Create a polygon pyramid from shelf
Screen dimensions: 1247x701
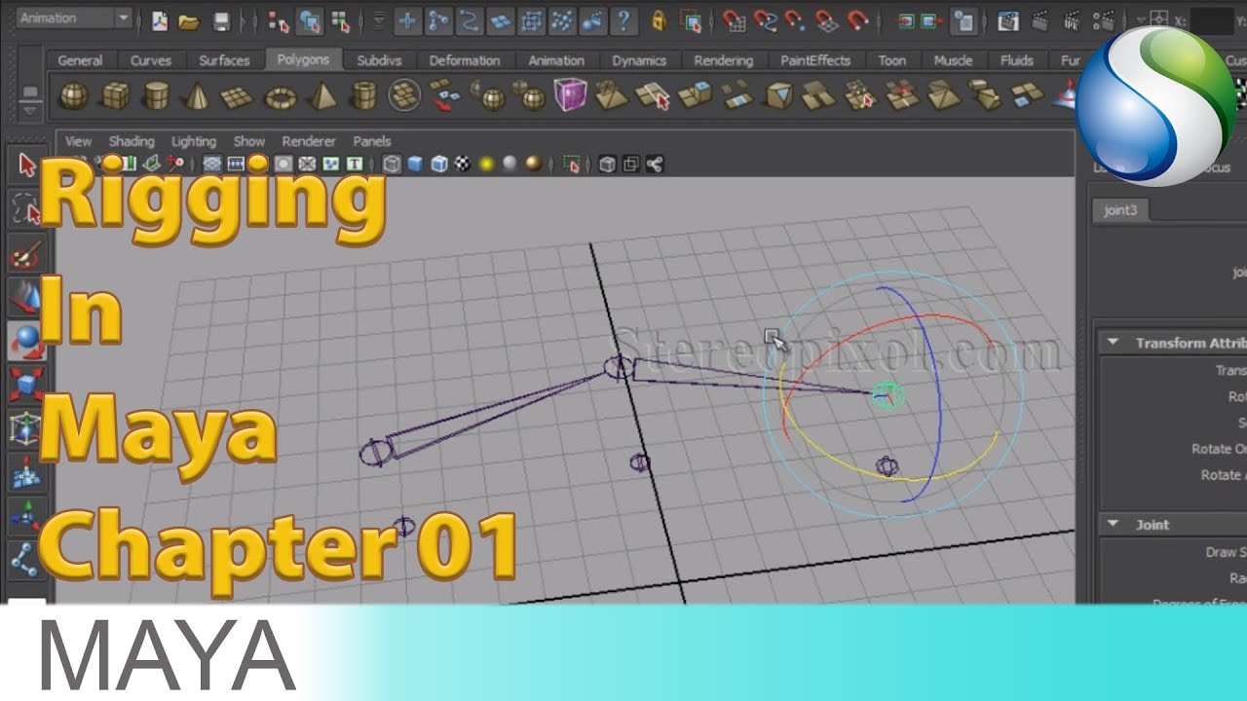click(321, 95)
